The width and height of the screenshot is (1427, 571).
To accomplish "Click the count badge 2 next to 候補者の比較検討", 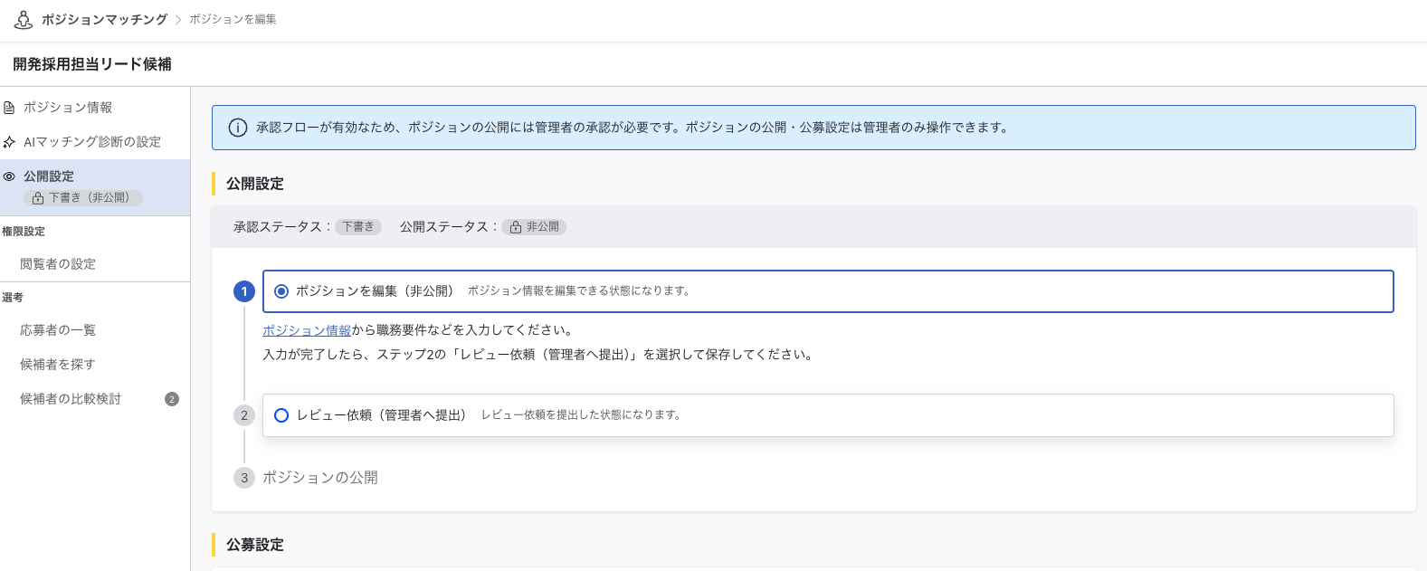I will (x=172, y=399).
